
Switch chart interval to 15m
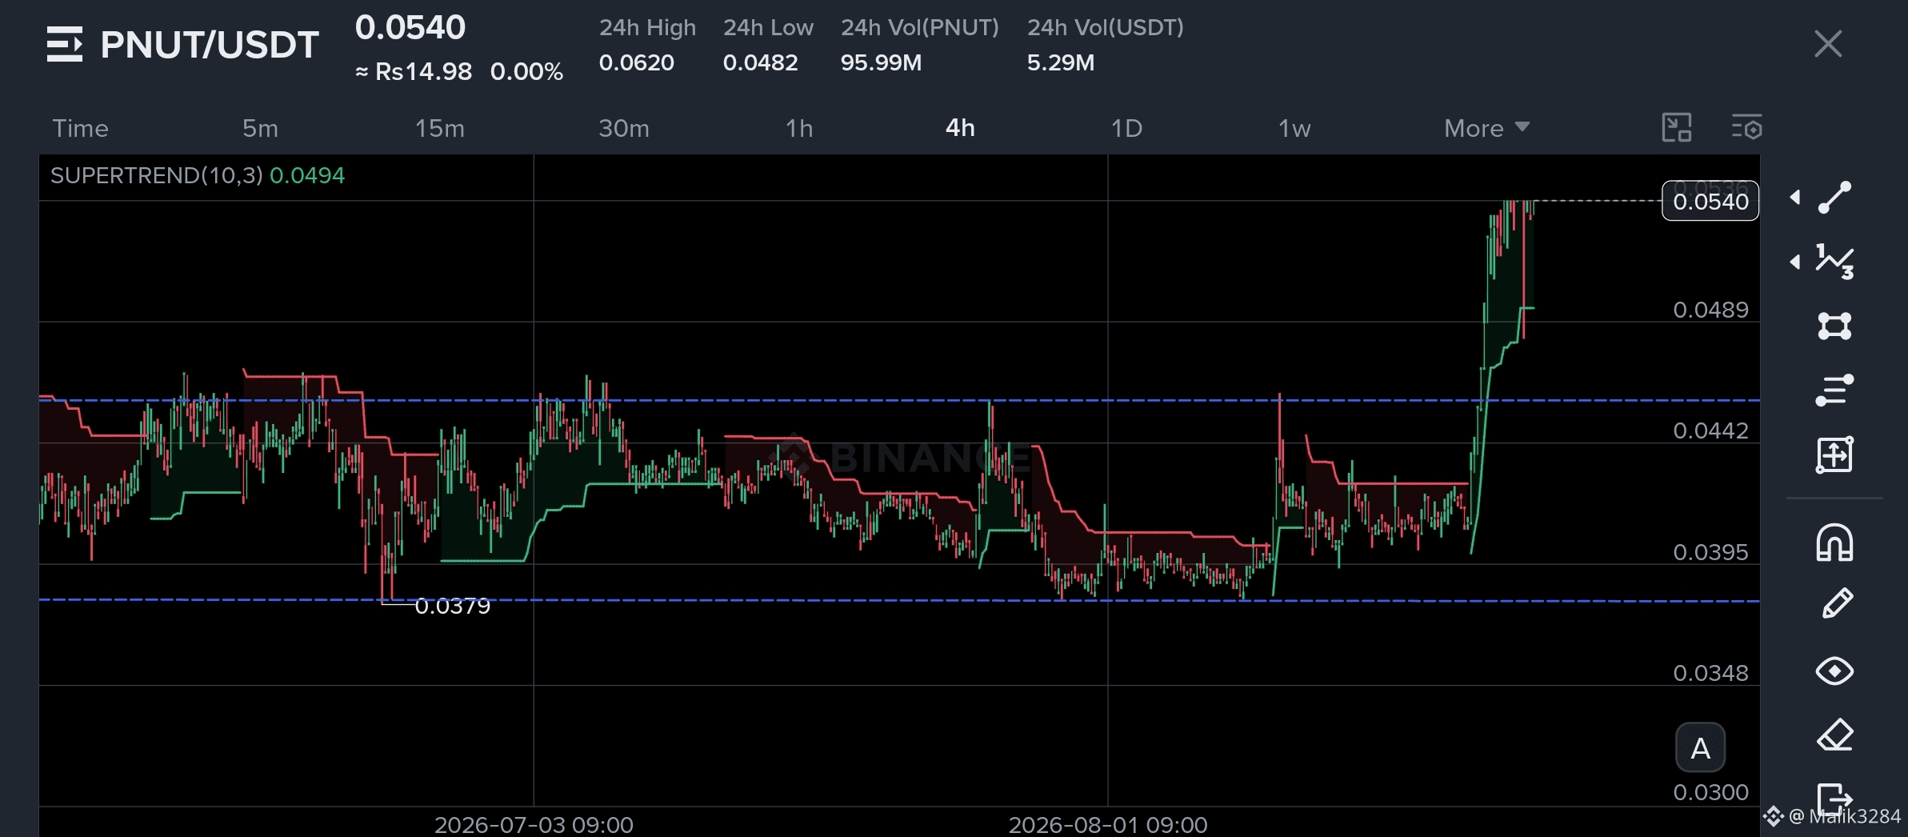pos(439,128)
